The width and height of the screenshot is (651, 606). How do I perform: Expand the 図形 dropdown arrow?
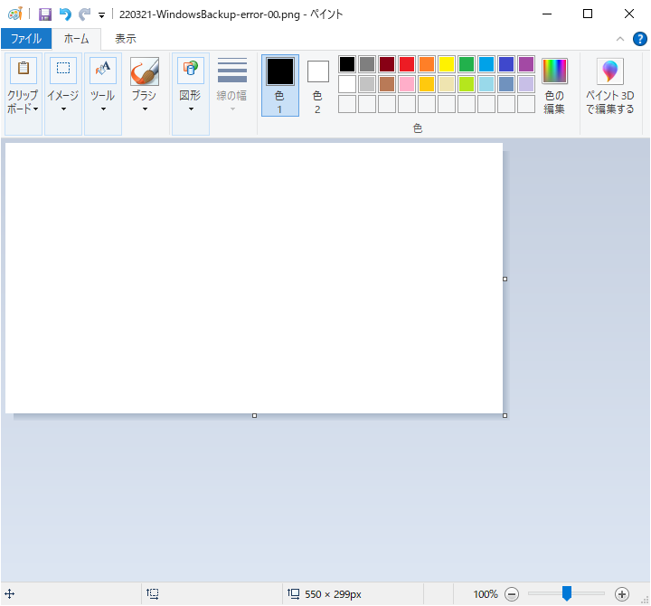coord(191,109)
